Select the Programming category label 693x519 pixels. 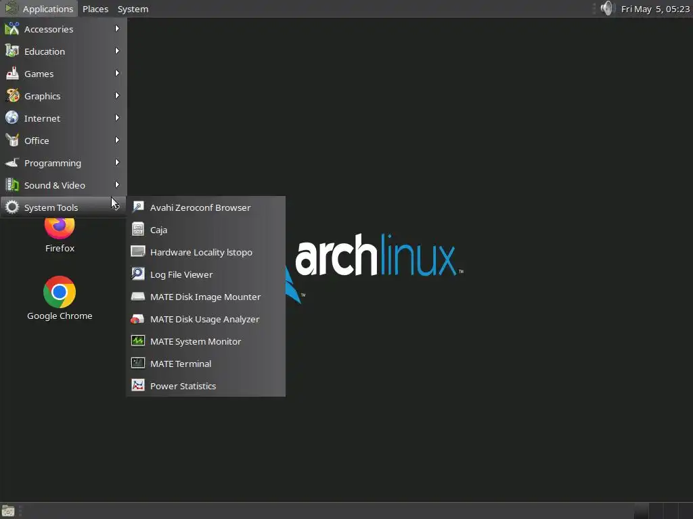53,164
